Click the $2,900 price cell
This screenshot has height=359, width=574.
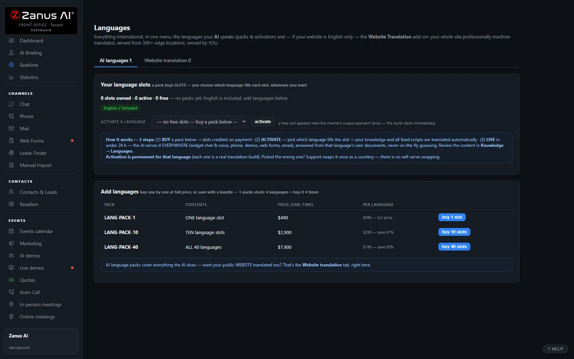click(285, 232)
